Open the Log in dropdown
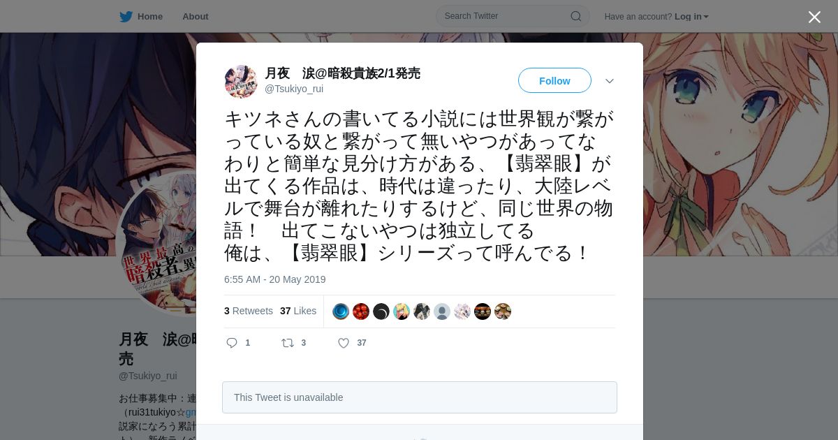The image size is (838, 440). (691, 16)
